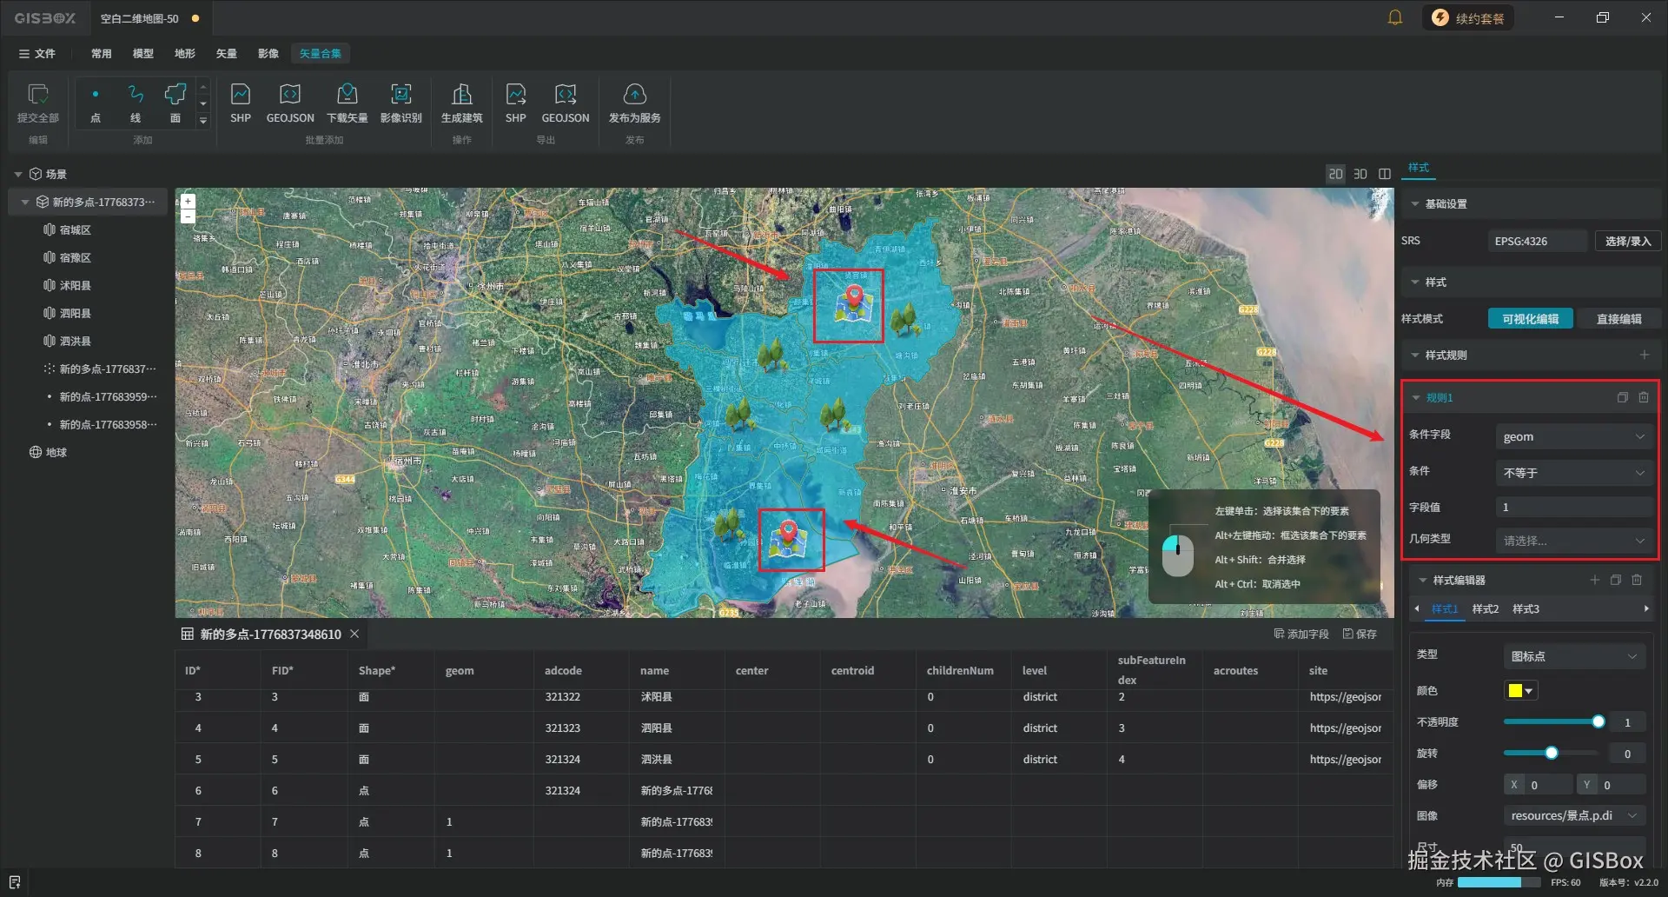Collapse the 场景 tree node
The width and height of the screenshot is (1668, 897).
click(x=18, y=174)
